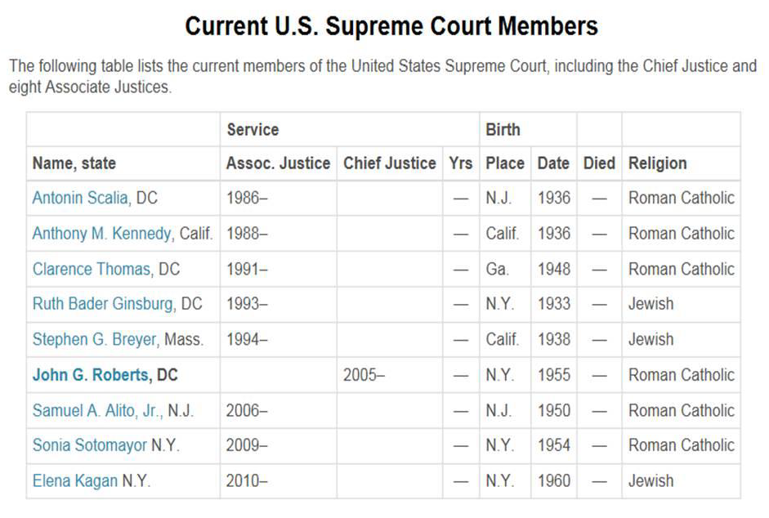The image size is (769, 518).
Task: Open the Elena Kagan link
Action: click(74, 480)
